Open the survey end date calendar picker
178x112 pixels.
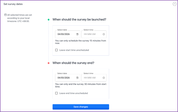pyautogui.click(x=77, y=78)
